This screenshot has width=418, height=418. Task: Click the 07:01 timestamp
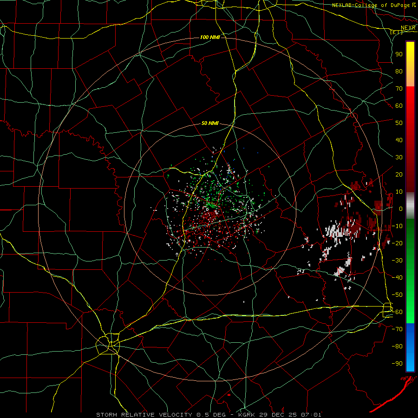[311, 415]
